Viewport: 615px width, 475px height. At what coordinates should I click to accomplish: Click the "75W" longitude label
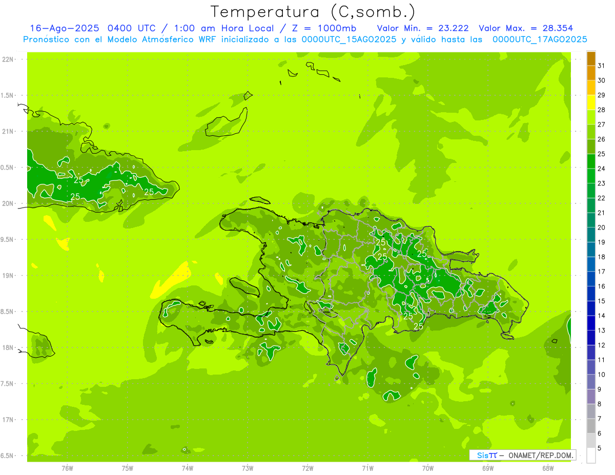tap(128, 468)
